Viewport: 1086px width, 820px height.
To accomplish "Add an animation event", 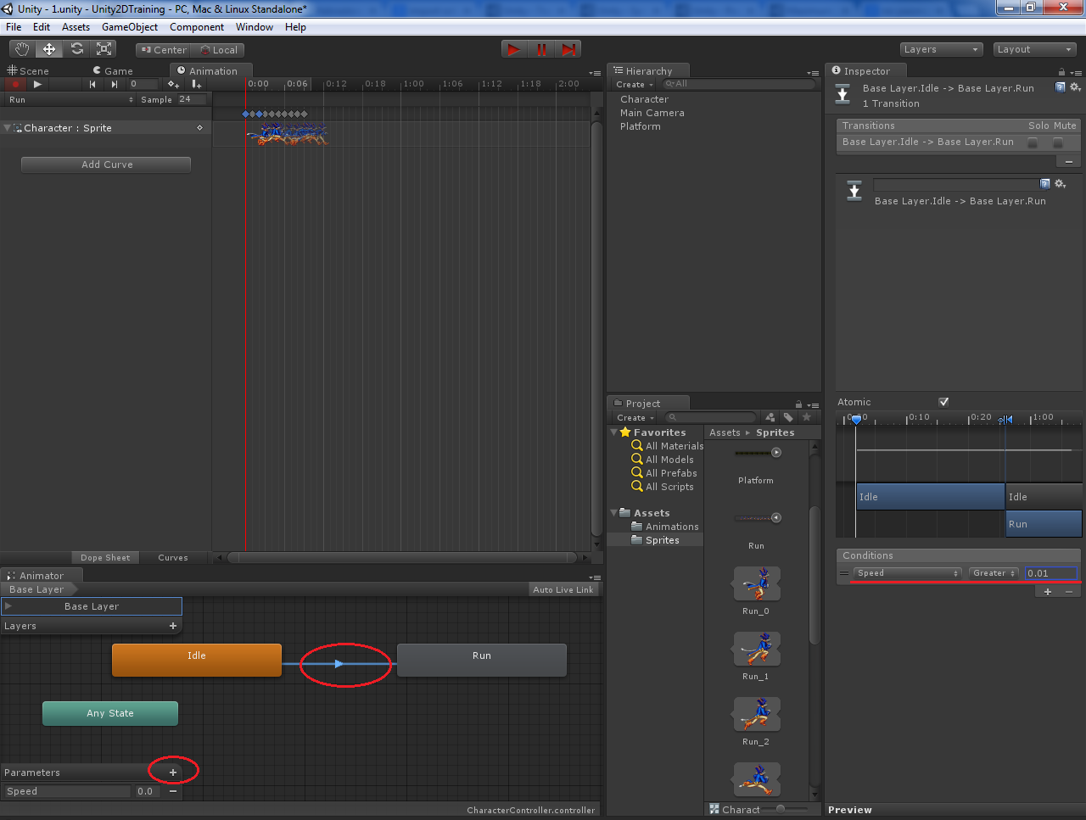I will coord(196,85).
